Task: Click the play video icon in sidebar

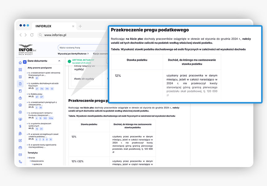Action: tap(20, 112)
